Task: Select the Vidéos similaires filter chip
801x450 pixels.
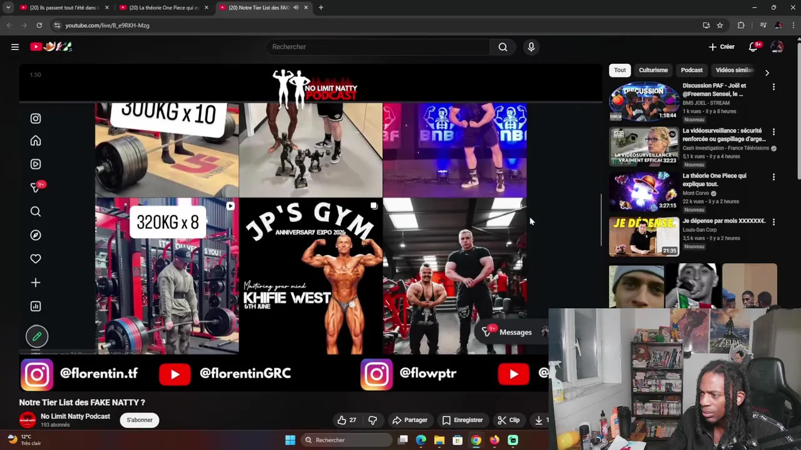Action: tap(734, 70)
